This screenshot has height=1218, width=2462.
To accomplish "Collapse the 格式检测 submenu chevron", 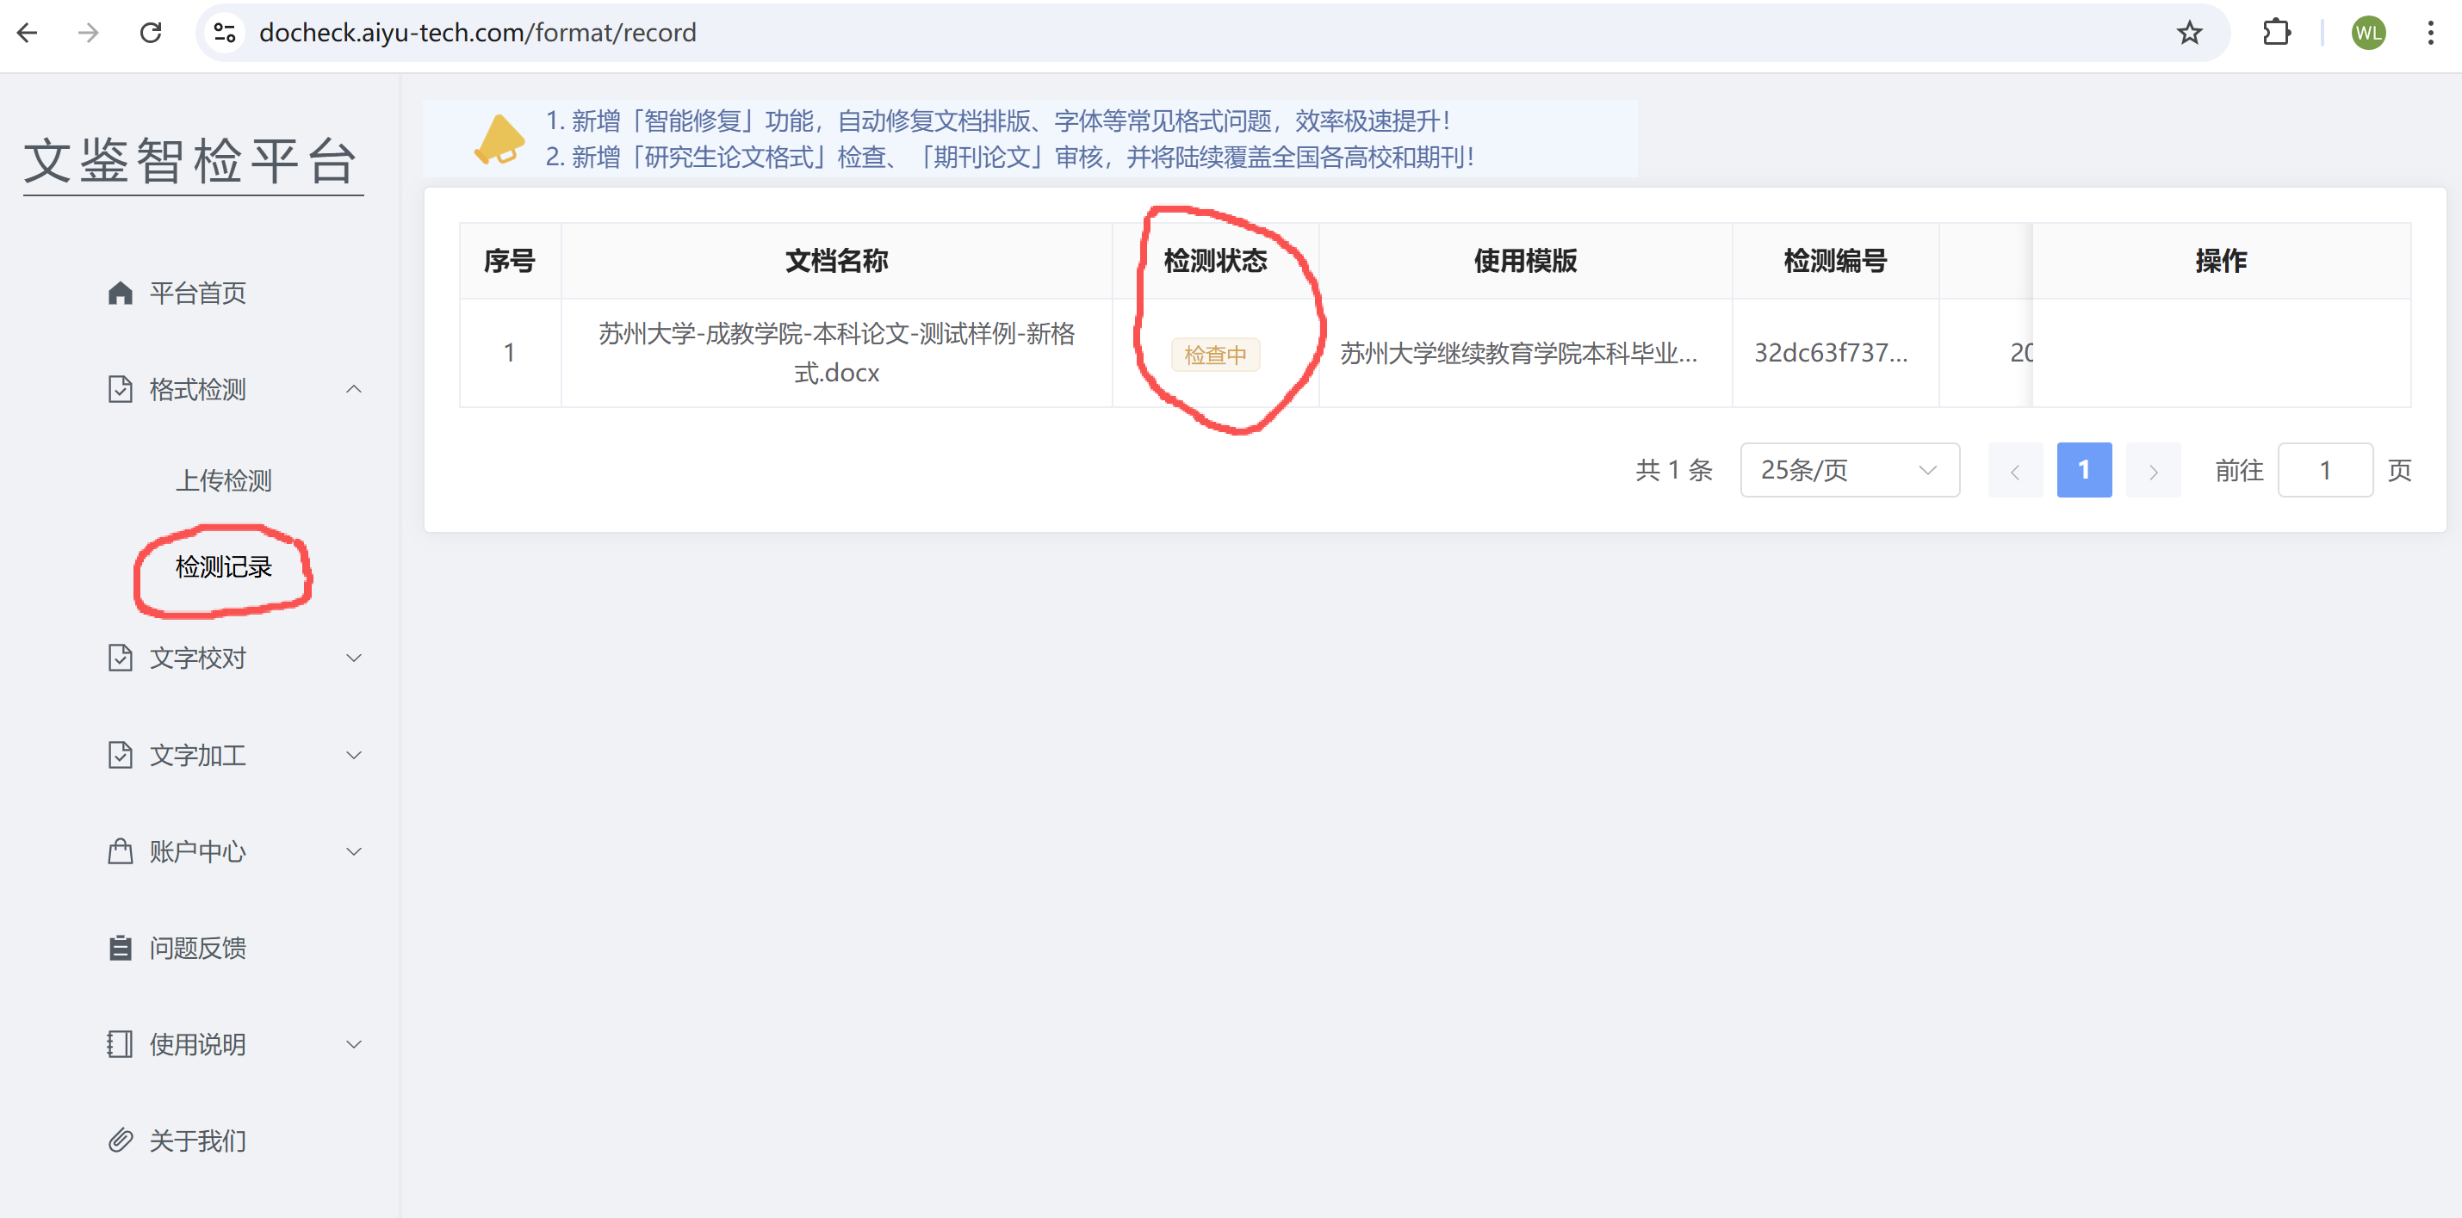I will [x=354, y=390].
